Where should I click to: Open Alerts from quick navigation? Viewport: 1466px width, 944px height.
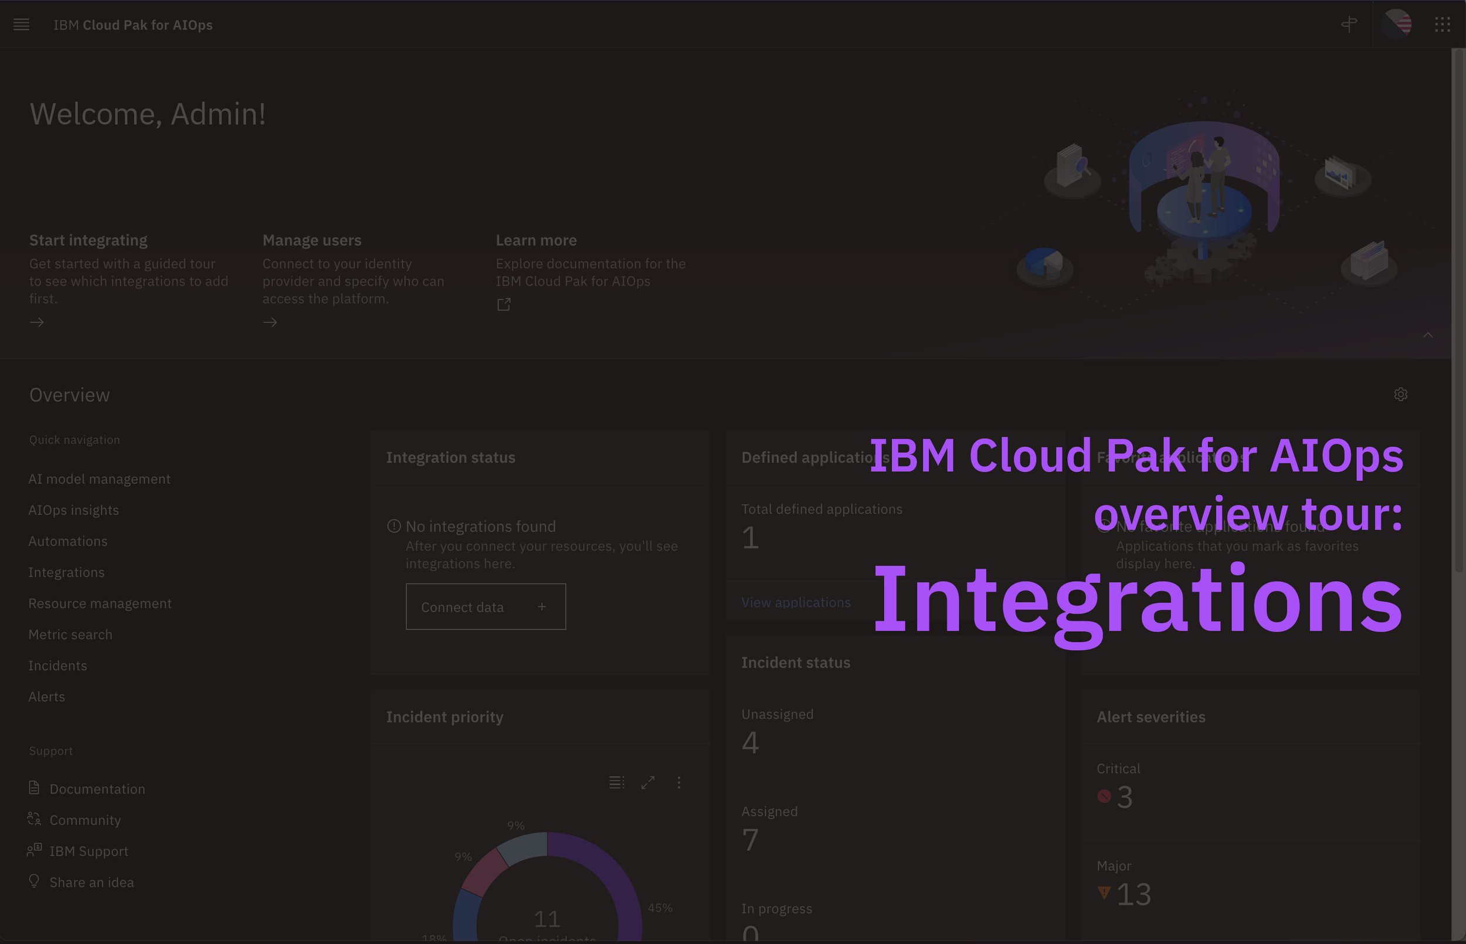point(46,697)
